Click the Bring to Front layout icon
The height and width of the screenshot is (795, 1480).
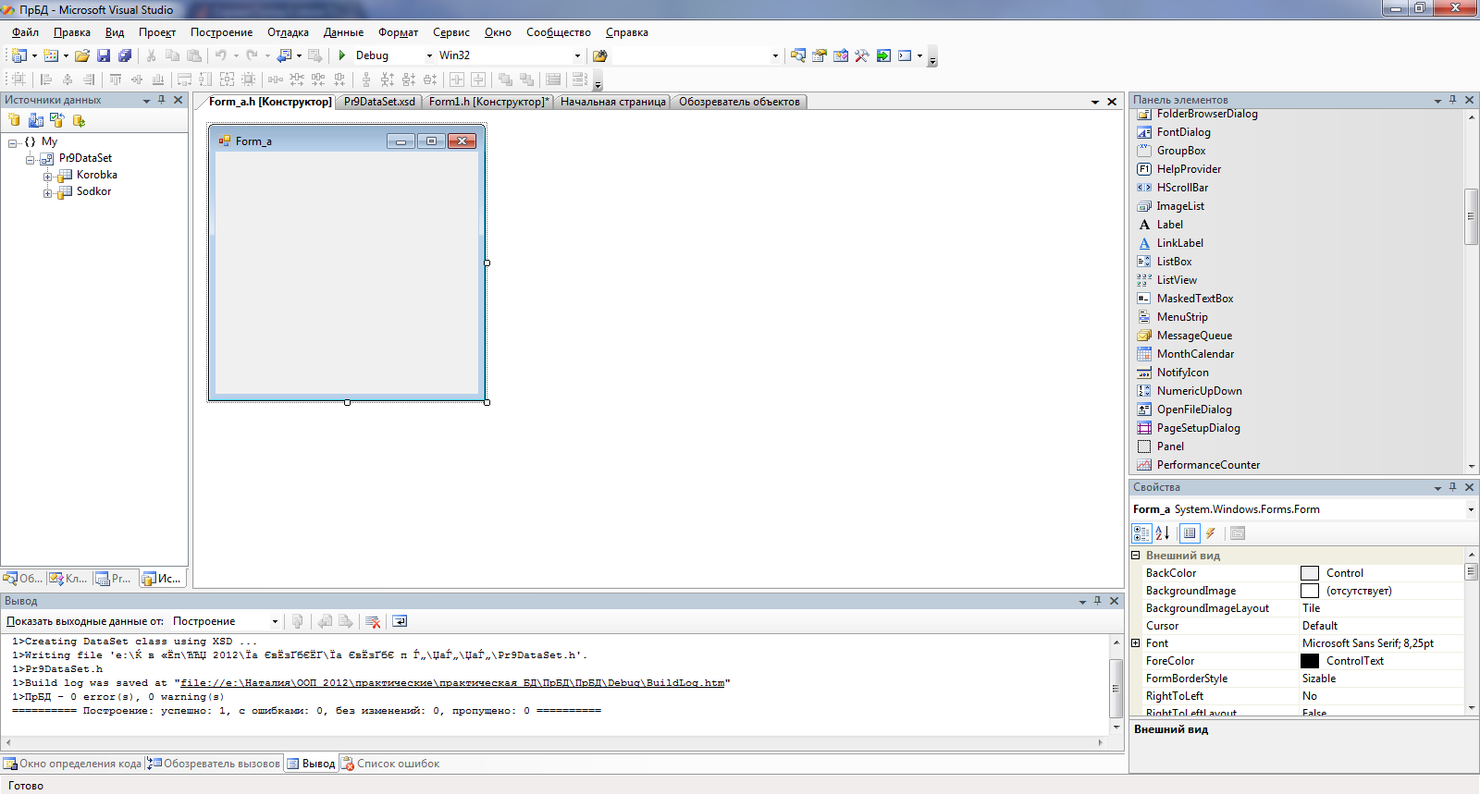(x=505, y=79)
